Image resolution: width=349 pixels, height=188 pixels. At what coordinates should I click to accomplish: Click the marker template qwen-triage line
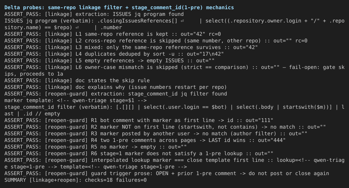[75, 101]
